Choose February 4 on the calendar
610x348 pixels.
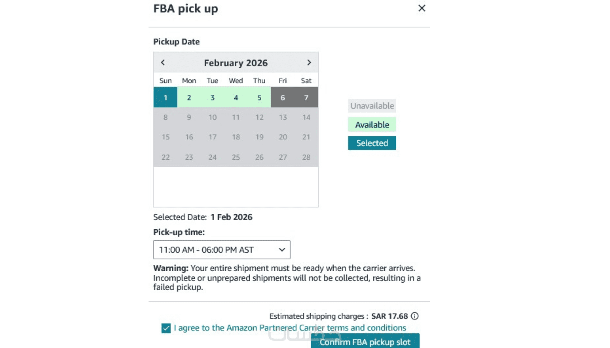pyautogui.click(x=236, y=98)
